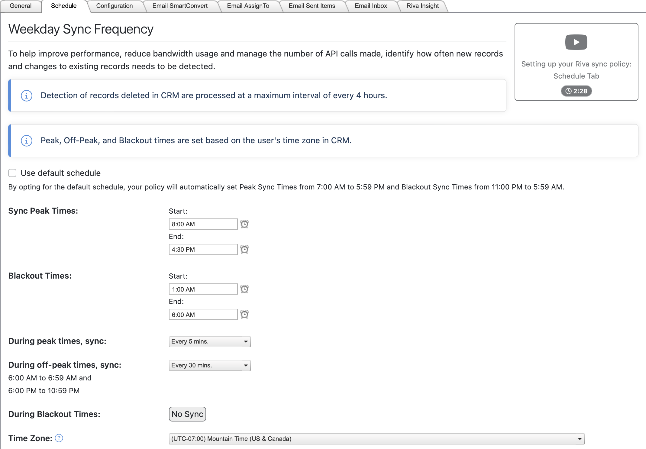
Task: Open the Time Zone dropdown
Action: point(376,439)
